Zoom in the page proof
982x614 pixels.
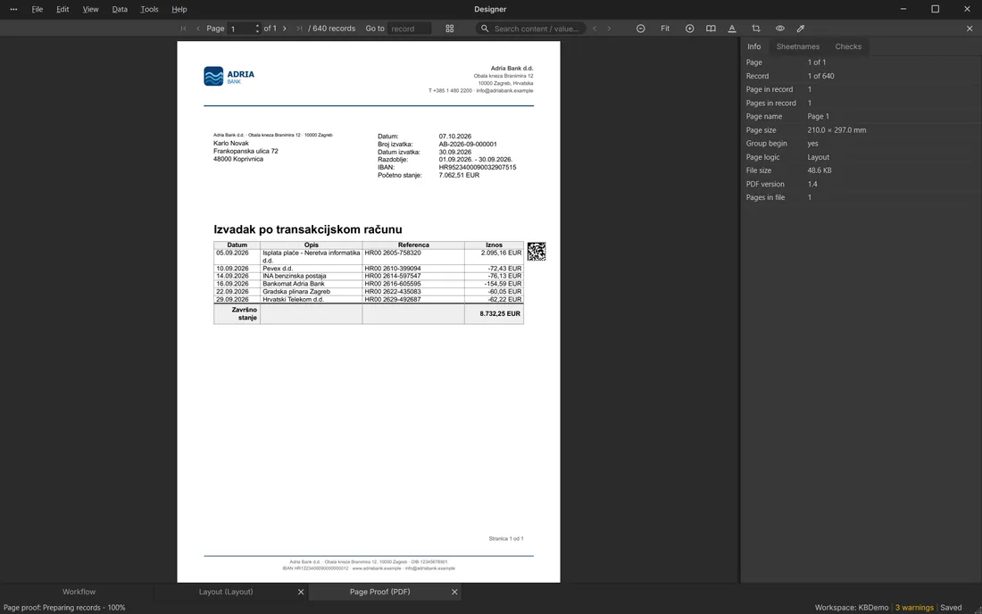click(689, 29)
